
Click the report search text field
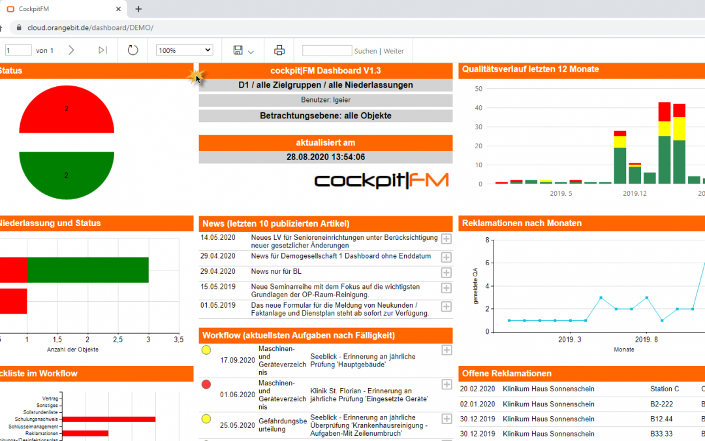coord(327,50)
